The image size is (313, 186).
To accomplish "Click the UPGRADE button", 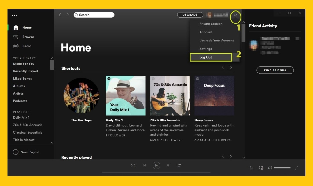I will point(190,15).
